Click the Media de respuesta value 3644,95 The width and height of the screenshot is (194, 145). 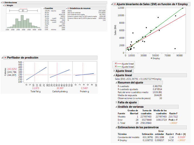(x=158, y=95)
